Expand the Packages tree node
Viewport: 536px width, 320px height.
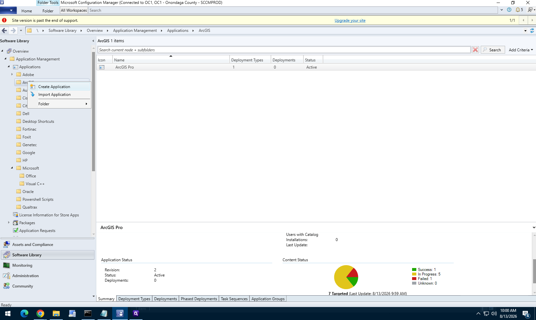pyautogui.click(x=9, y=223)
